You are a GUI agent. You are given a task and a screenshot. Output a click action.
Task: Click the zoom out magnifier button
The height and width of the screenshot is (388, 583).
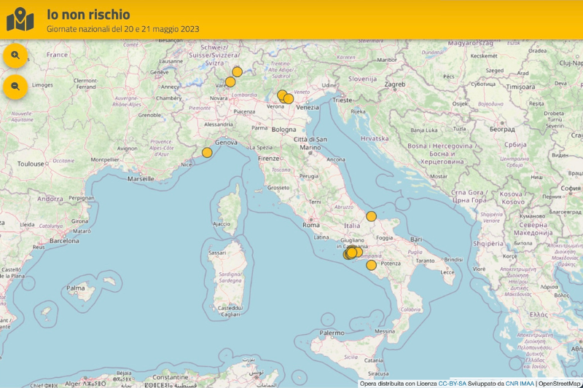[15, 87]
